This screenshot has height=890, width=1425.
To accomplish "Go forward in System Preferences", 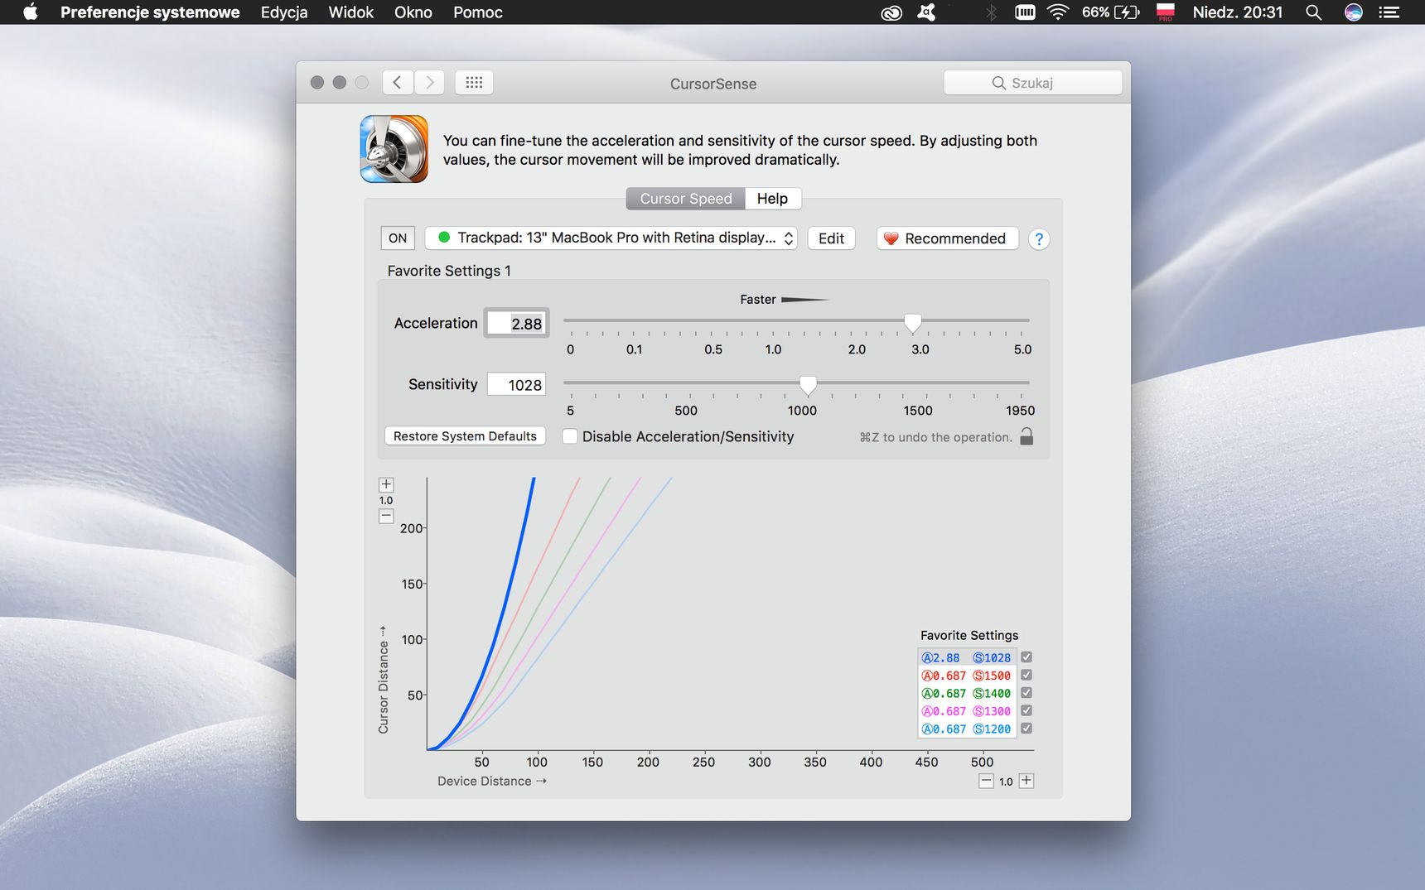I will pyautogui.click(x=429, y=82).
